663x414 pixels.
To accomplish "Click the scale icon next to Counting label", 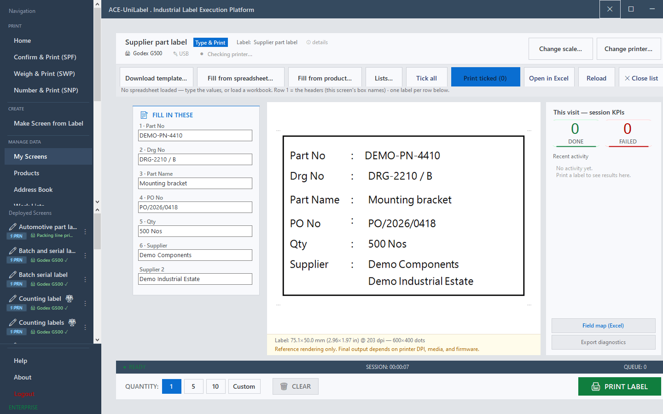I will point(70,299).
